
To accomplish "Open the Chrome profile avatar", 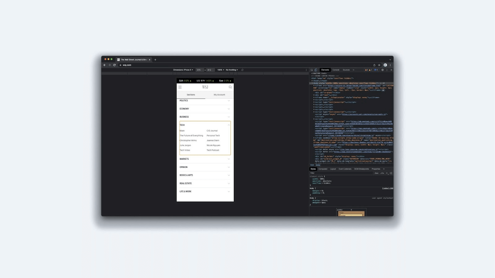I will pyautogui.click(x=385, y=65).
